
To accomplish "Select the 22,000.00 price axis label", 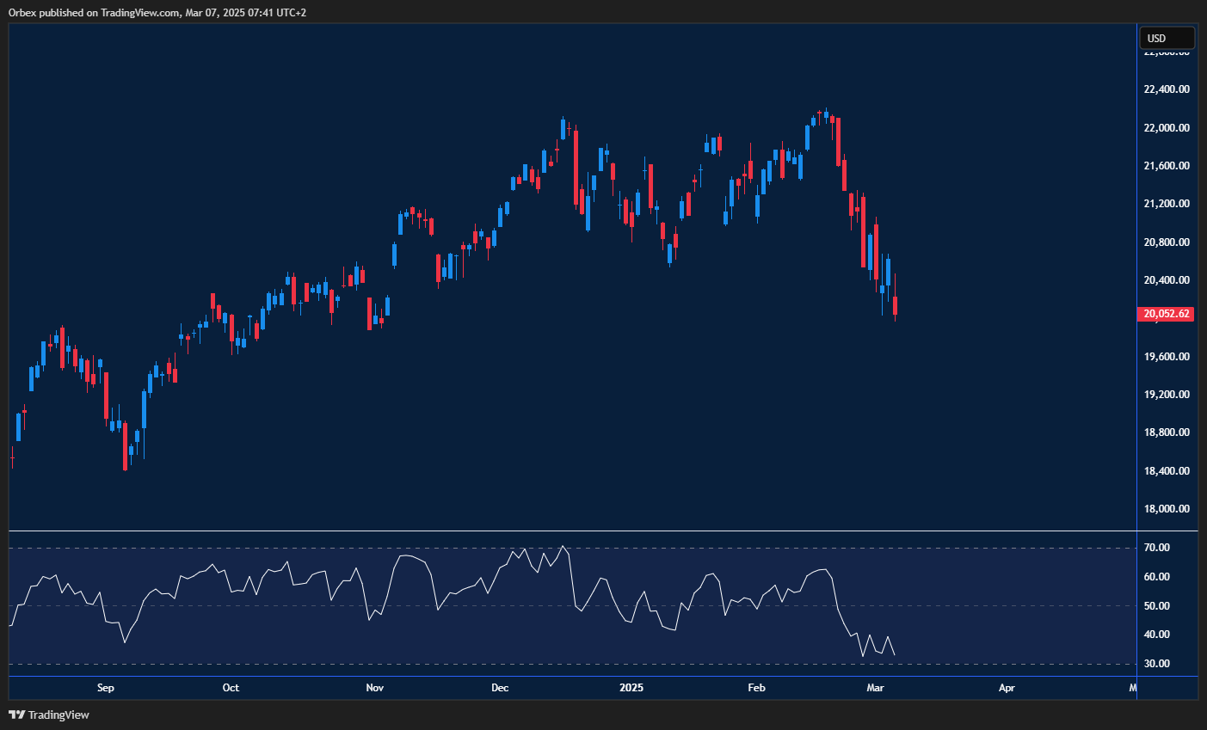I will tap(1167, 128).
